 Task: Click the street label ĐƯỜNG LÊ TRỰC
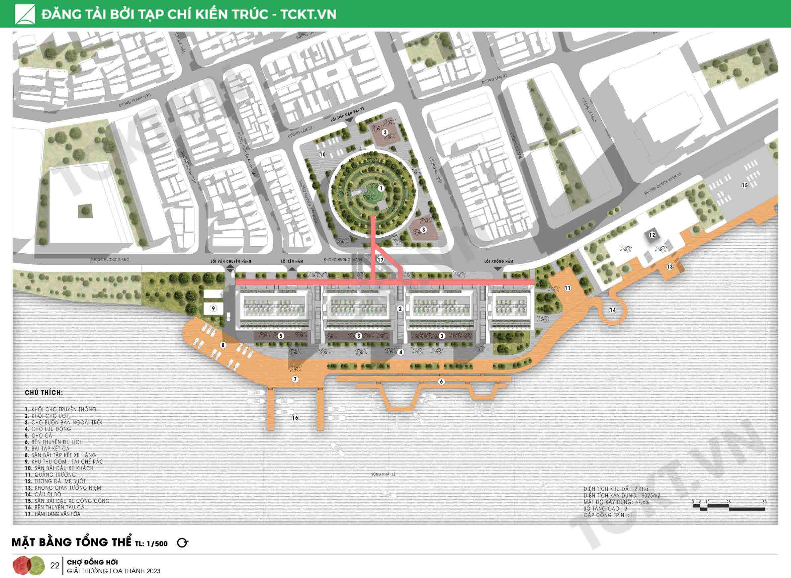589,110
